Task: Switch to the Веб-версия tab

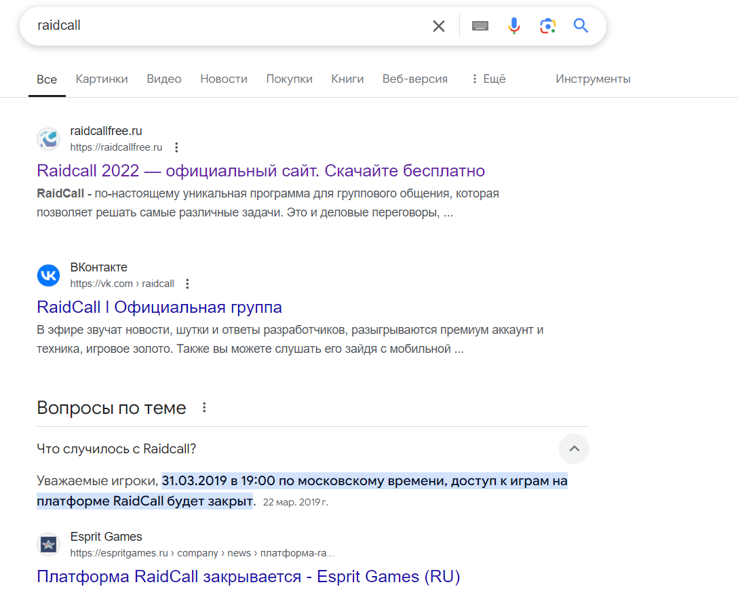Action: point(414,79)
